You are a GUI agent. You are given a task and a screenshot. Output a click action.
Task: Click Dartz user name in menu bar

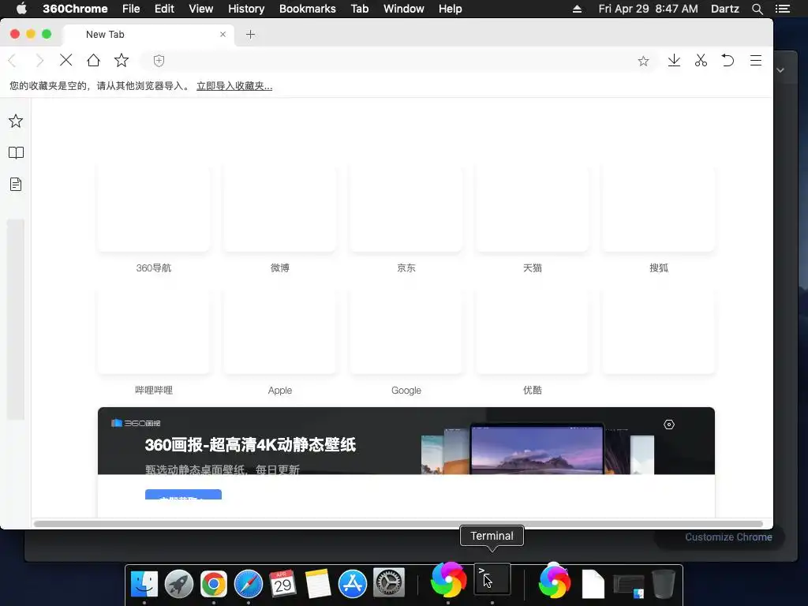[724, 9]
